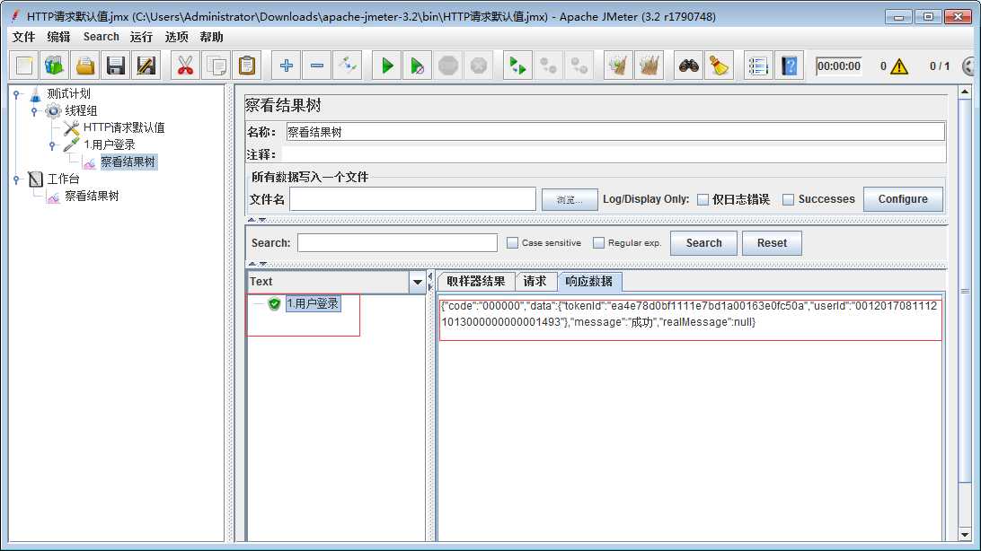Toggle Case sensitive checkbox
Image resolution: width=981 pixels, height=551 pixels.
(x=512, y=243)
